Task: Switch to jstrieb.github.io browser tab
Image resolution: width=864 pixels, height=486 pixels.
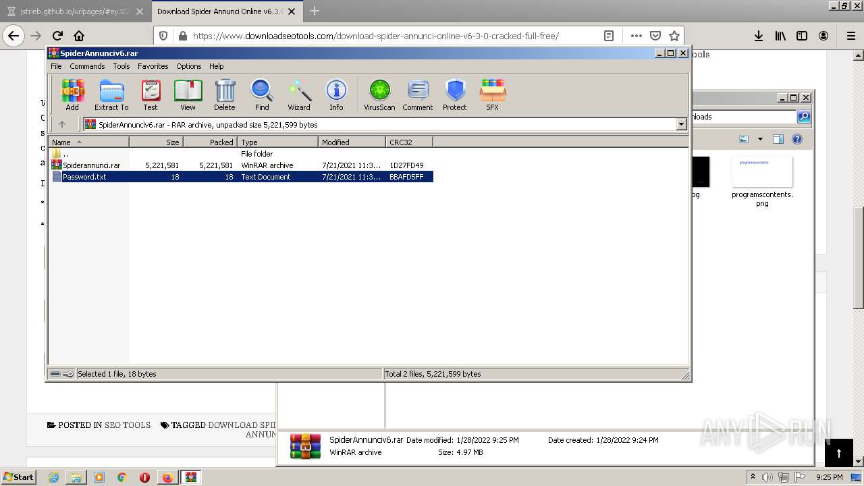Action: 75,11
